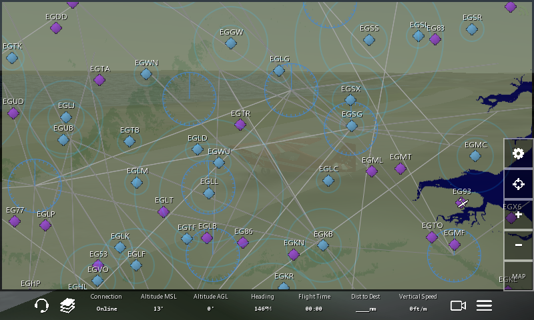Select EGSX airport marker
Viewport: 534px width, 320px height.
[350, 100]
